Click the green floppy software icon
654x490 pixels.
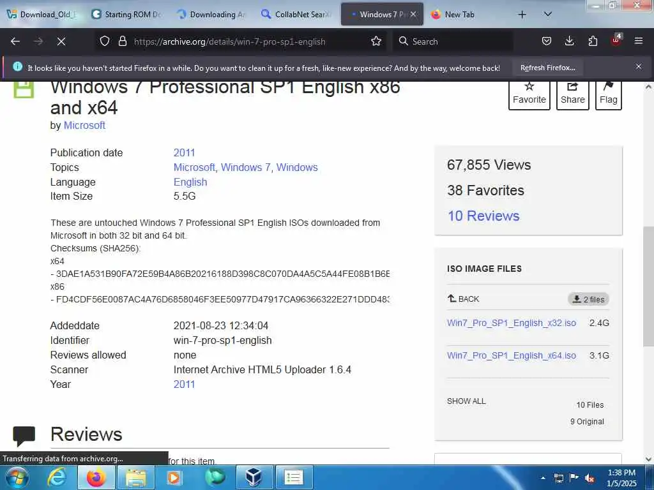click(x=24, y=89)
